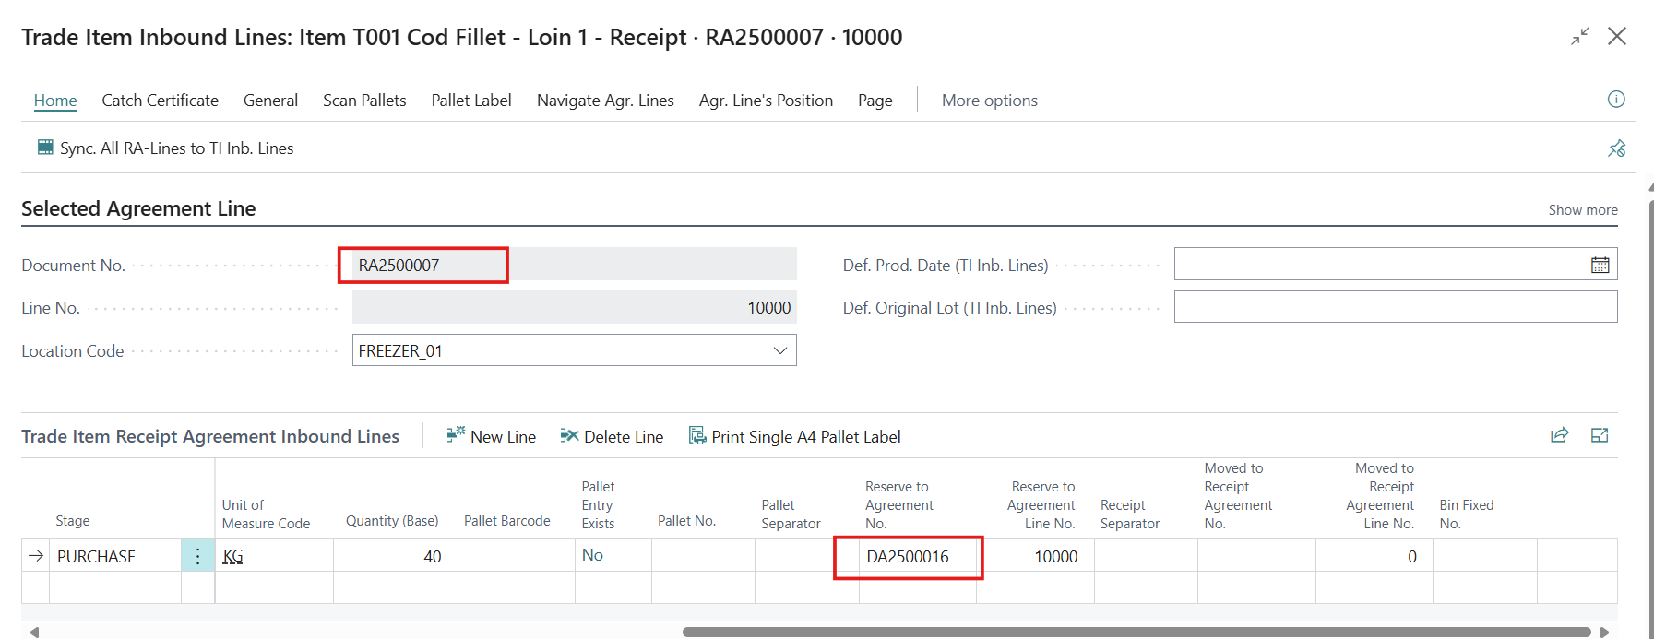1654x639 pixels.
Task: Open the PURCHASE row three-dot menu
Action: click(x=197, y=556)
